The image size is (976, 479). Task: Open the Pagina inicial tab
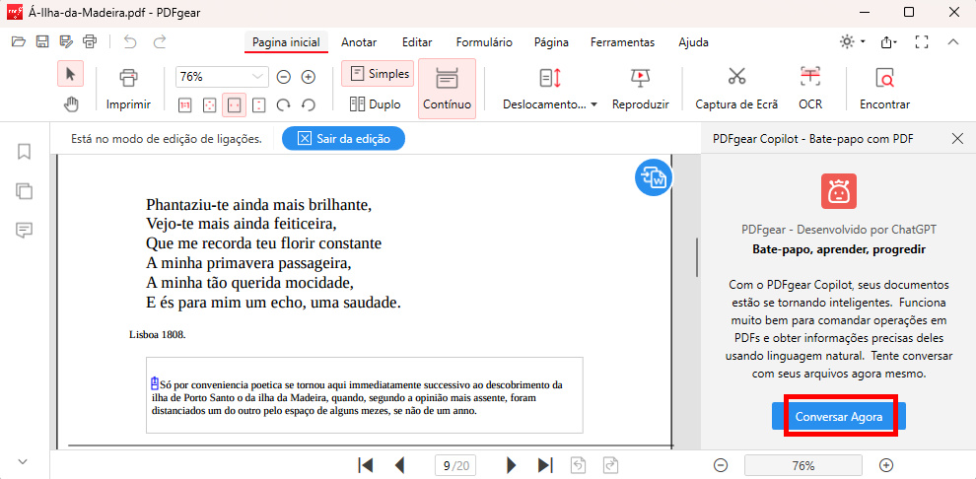[286, 42]
